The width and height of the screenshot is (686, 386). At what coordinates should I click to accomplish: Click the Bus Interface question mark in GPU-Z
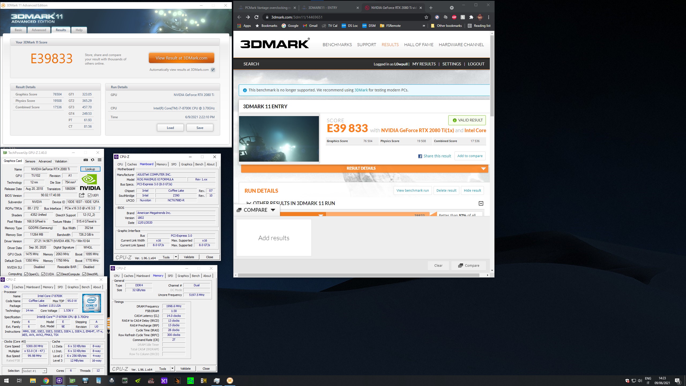click(x=99, y=208)
